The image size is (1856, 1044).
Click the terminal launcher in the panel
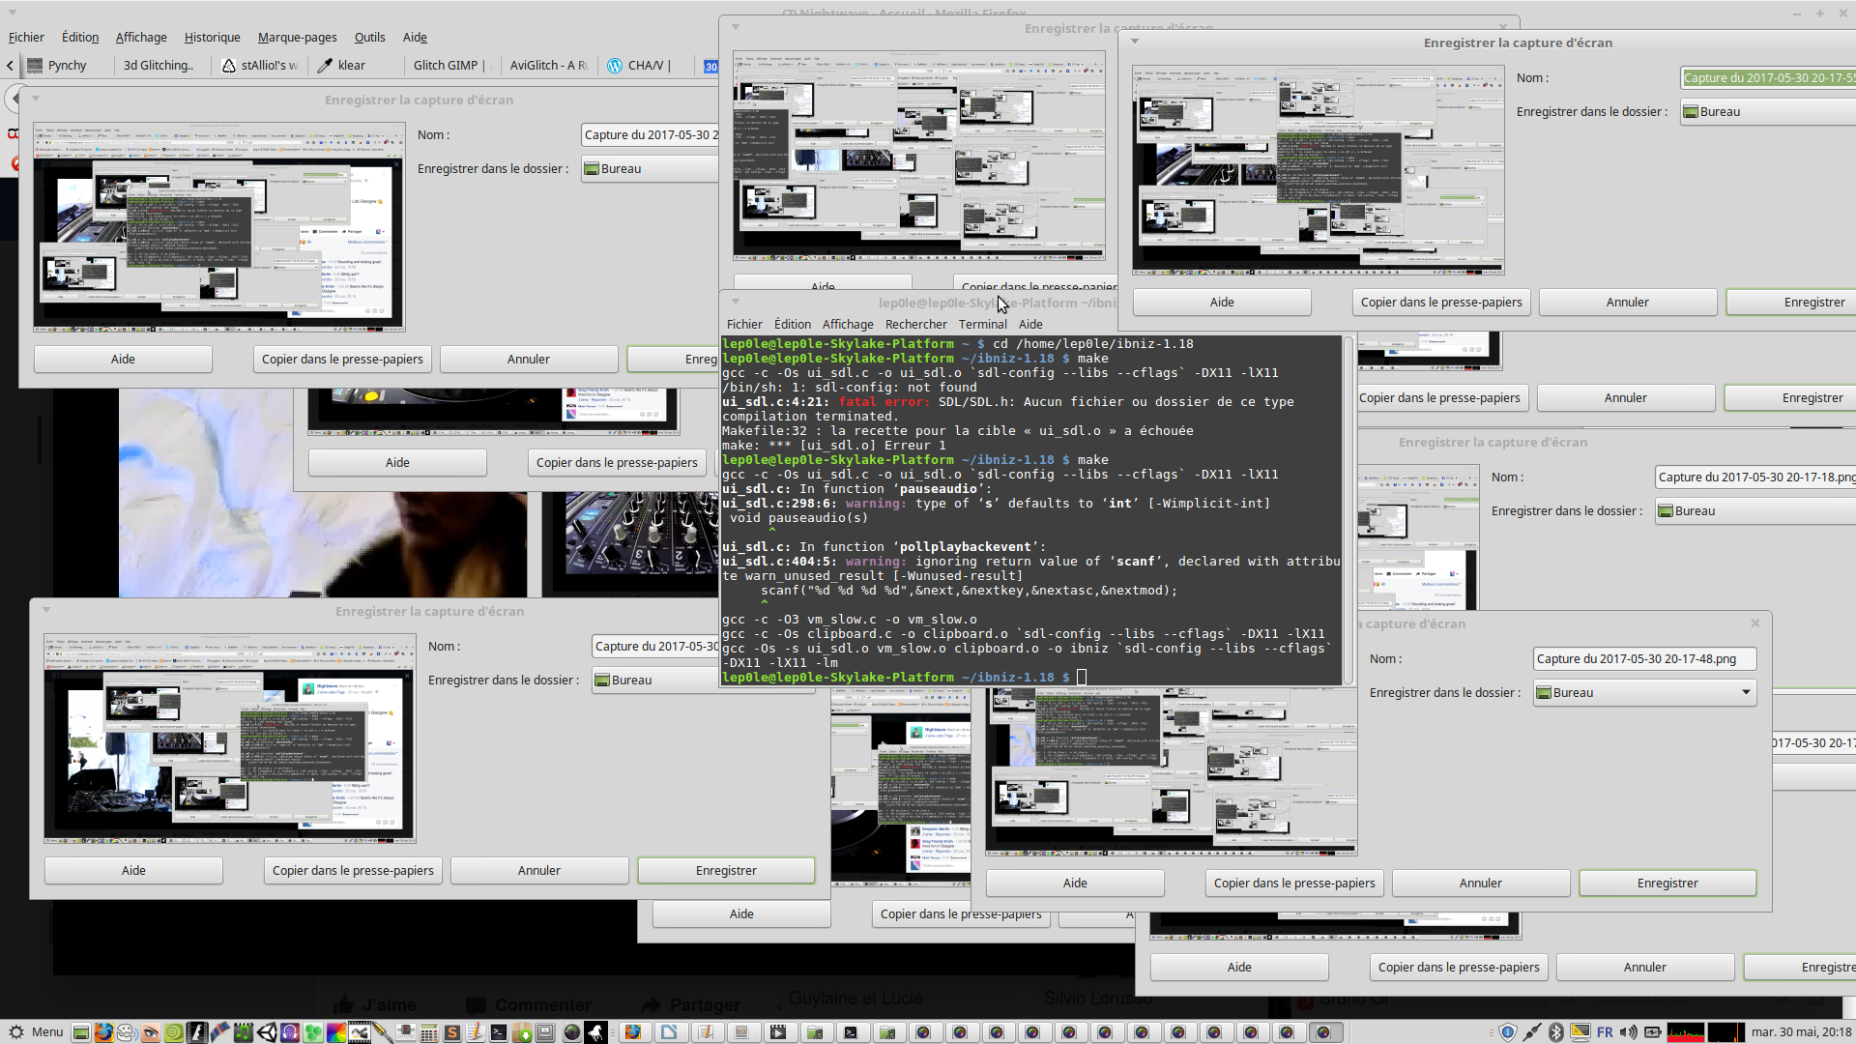pos(498,1032)
